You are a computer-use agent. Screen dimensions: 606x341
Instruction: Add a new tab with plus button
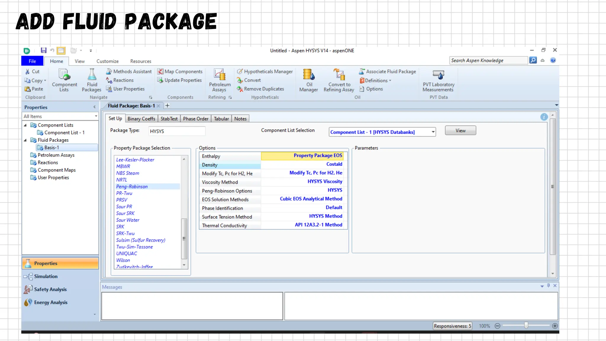(167, 106)
